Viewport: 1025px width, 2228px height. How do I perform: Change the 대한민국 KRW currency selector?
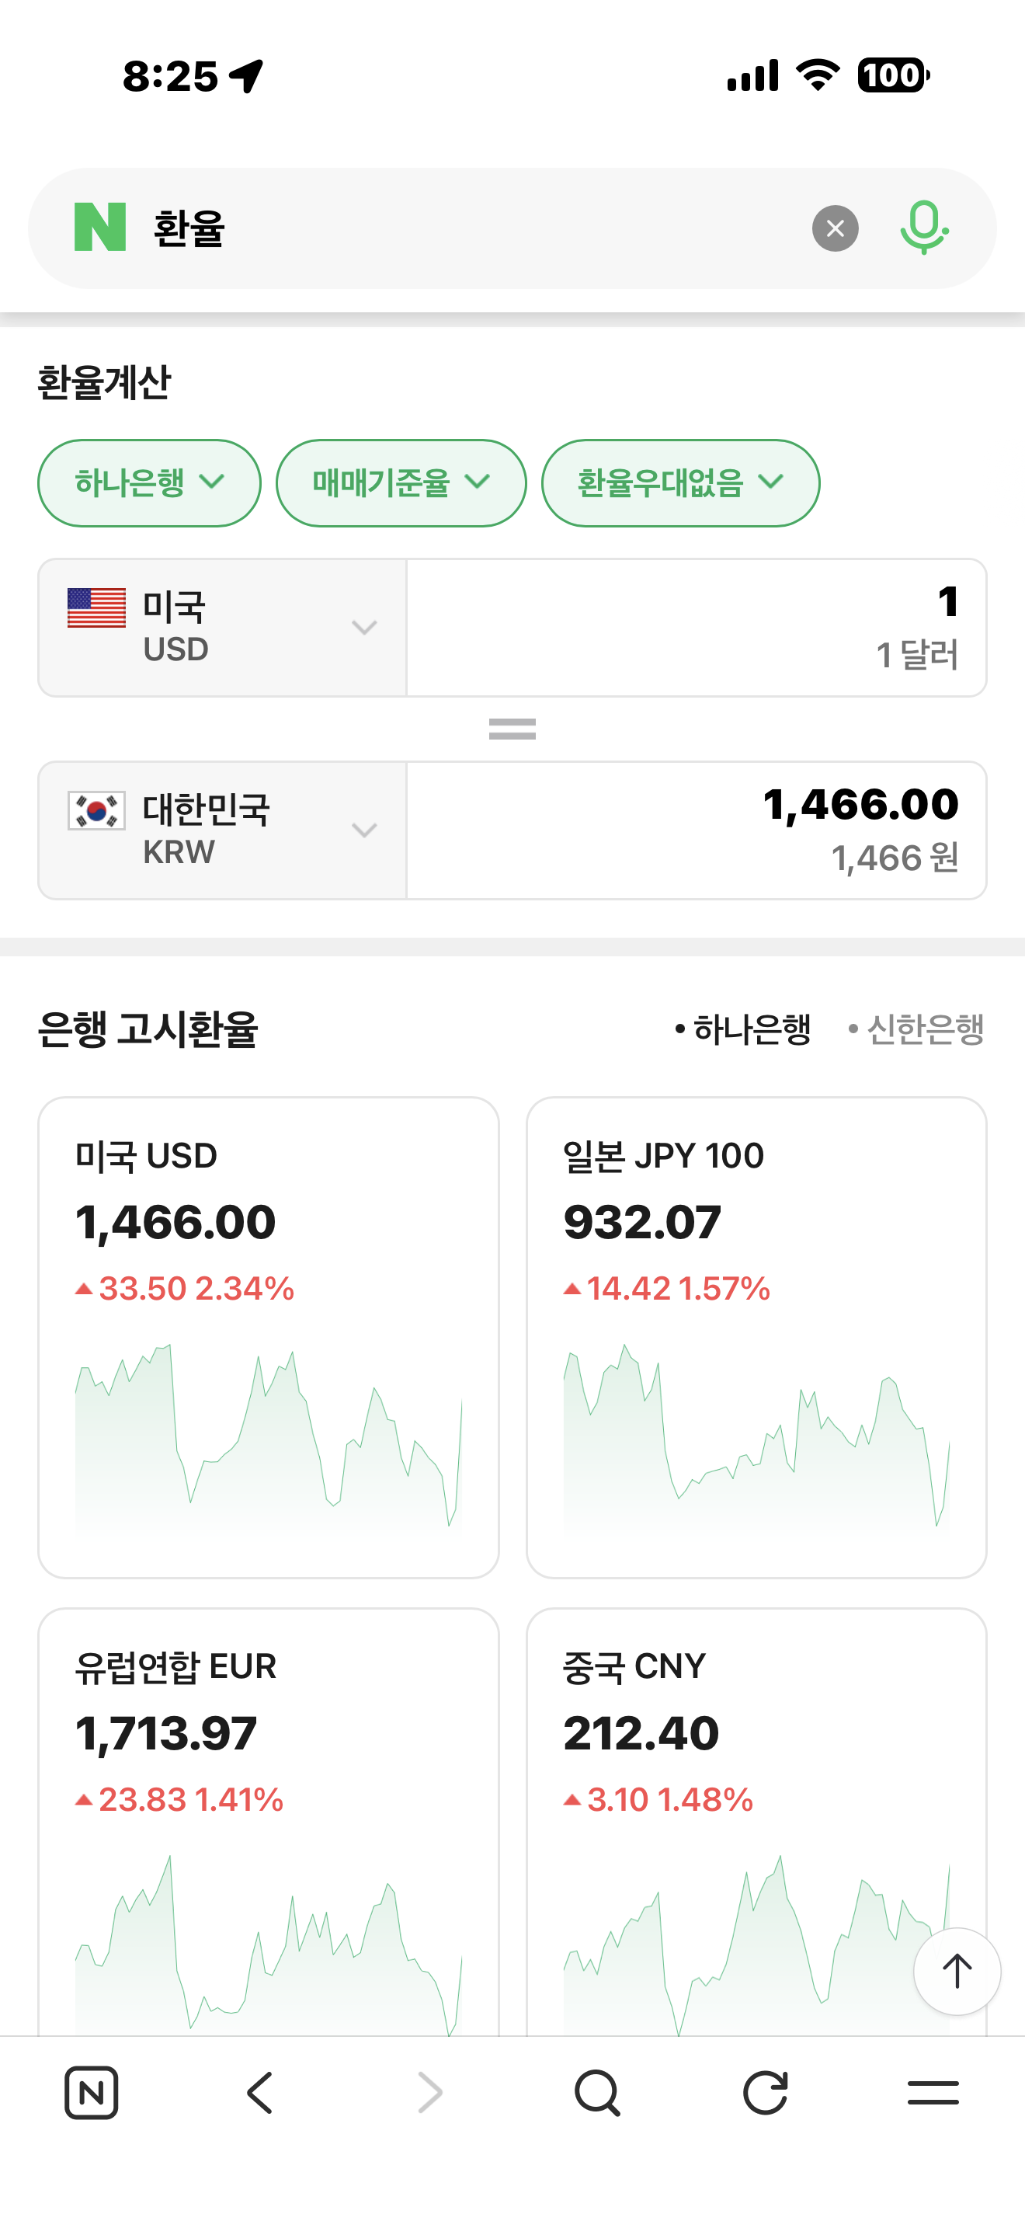click(222, 830)
